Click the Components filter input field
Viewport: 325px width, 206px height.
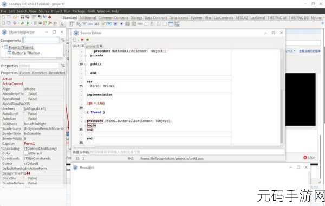pos(41,40)
